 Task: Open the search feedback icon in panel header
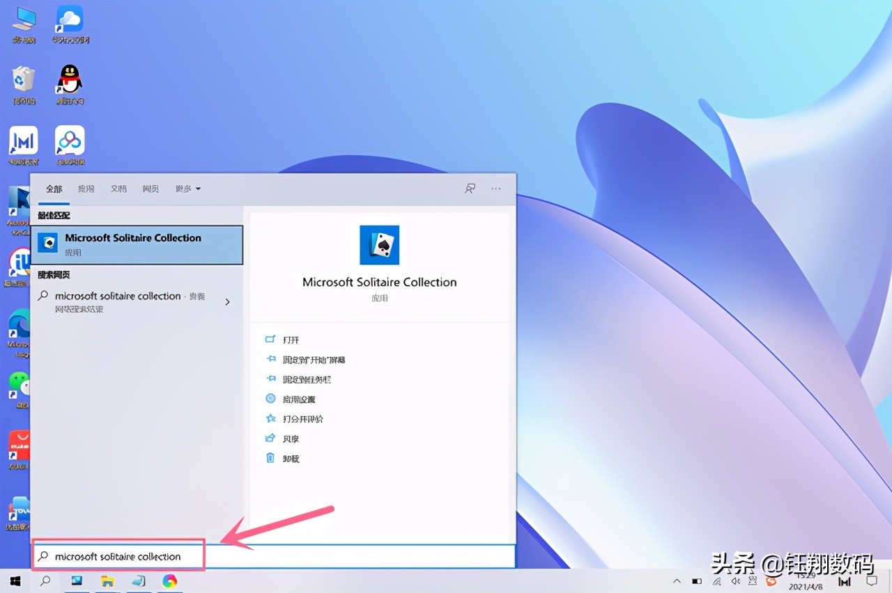(x=470, y=189)
